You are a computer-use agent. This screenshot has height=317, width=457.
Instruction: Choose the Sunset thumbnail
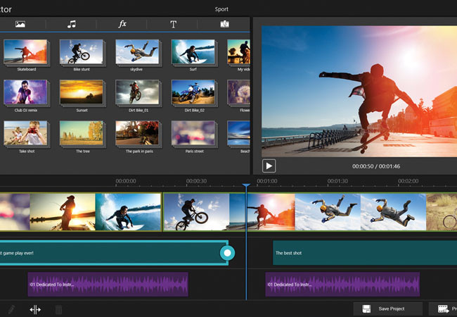[82, 92]
